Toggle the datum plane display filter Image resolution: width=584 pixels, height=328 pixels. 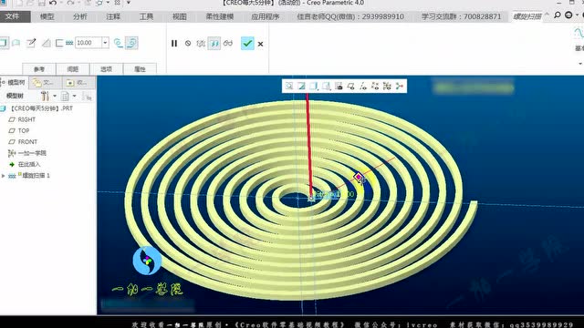click(x=350, y=87)
